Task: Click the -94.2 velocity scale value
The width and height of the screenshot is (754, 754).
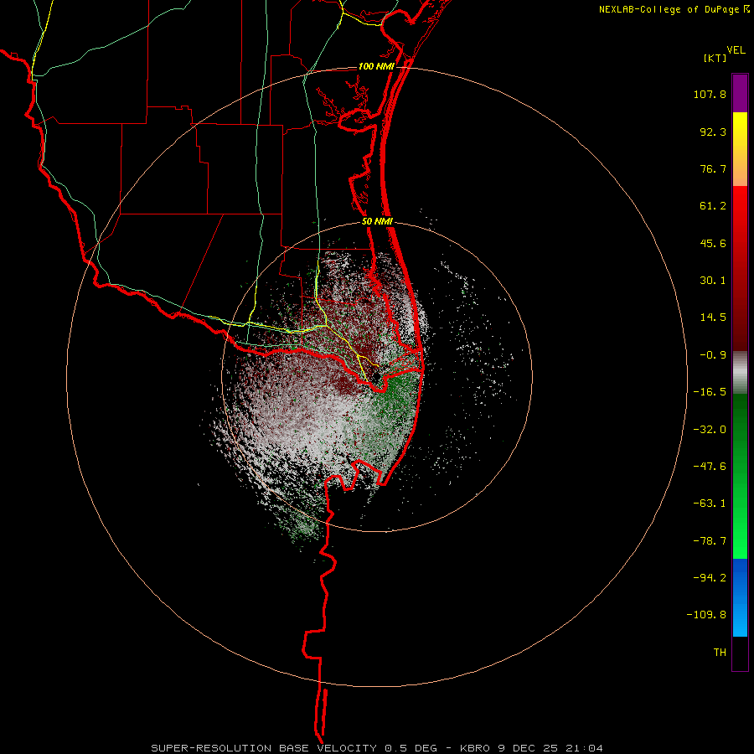Action: click(710, 578)
